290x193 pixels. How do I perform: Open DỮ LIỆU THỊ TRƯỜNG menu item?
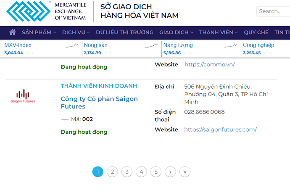125,32
